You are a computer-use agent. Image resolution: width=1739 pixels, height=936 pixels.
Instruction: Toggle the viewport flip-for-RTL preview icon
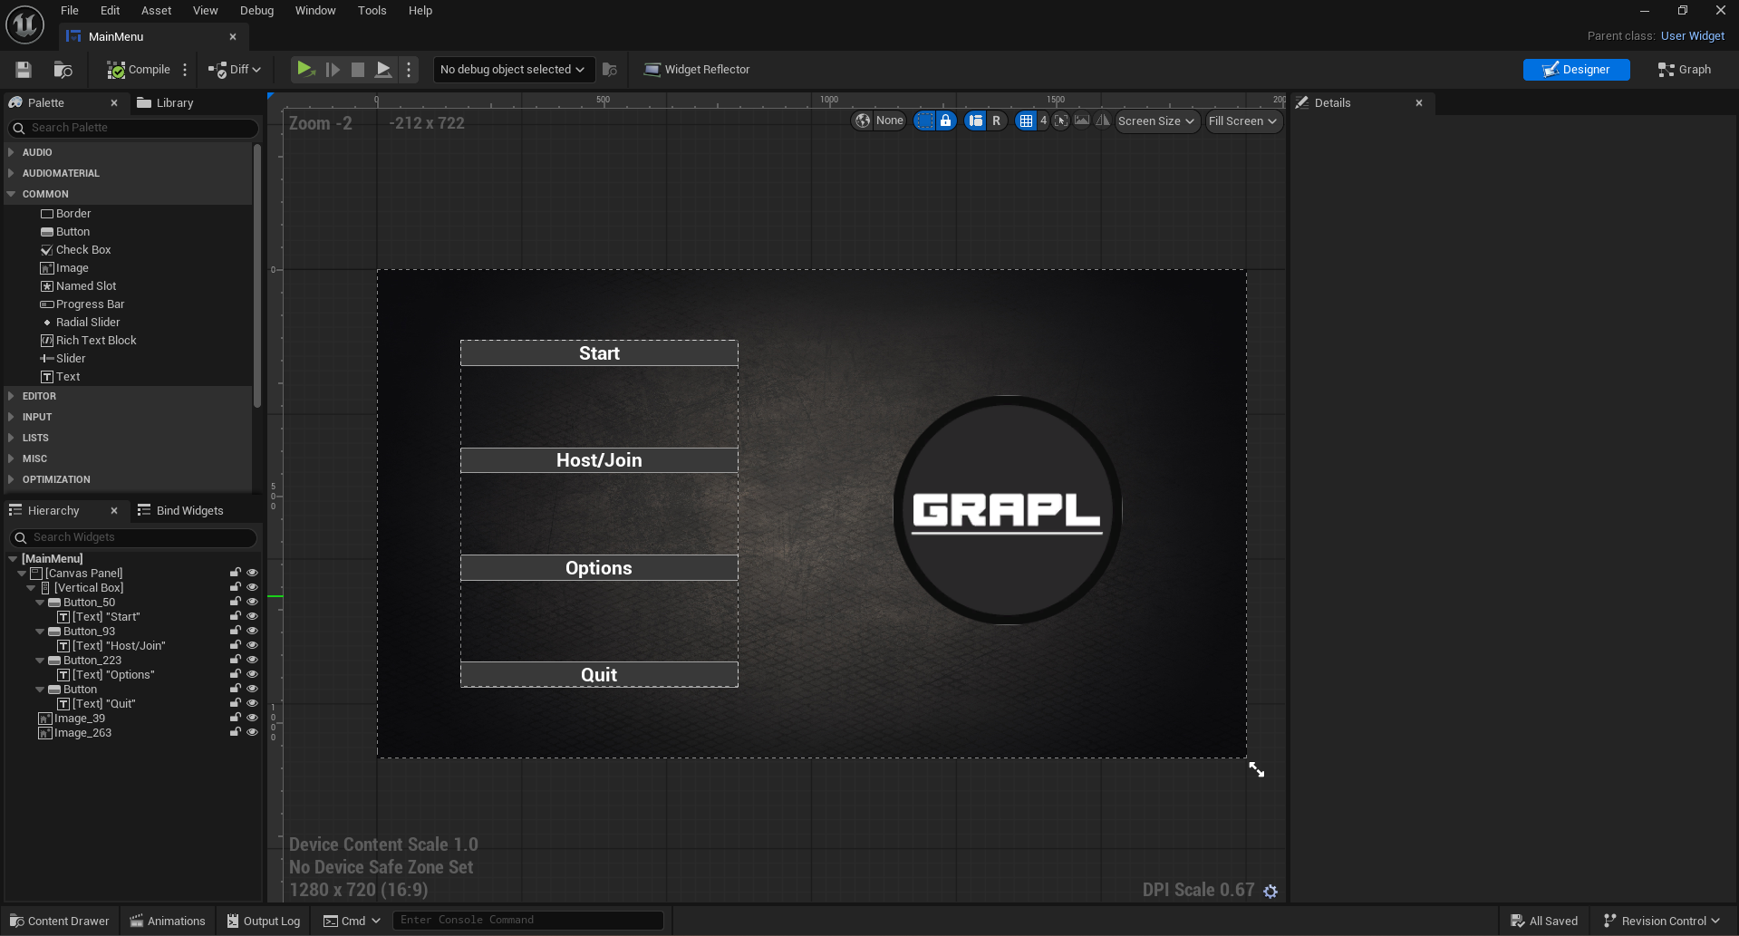(x=1102, y=121)
